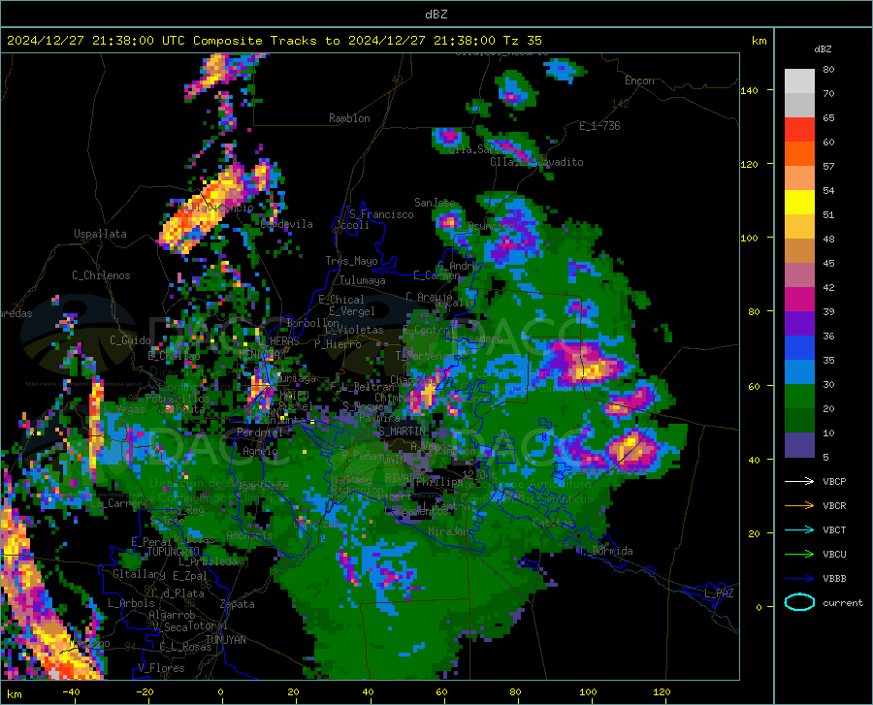Click the dBZ label above color scale
This screenshot has width=873, height=705.
(823, 48)
